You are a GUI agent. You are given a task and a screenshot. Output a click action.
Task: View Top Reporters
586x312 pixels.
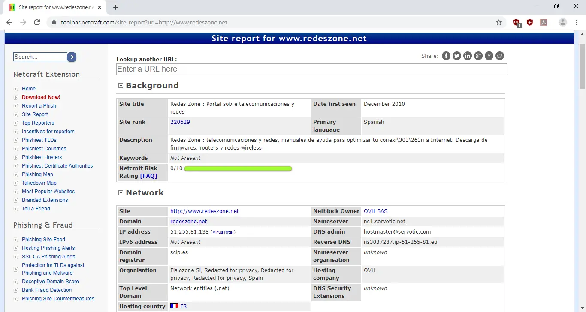pos(38,123)
